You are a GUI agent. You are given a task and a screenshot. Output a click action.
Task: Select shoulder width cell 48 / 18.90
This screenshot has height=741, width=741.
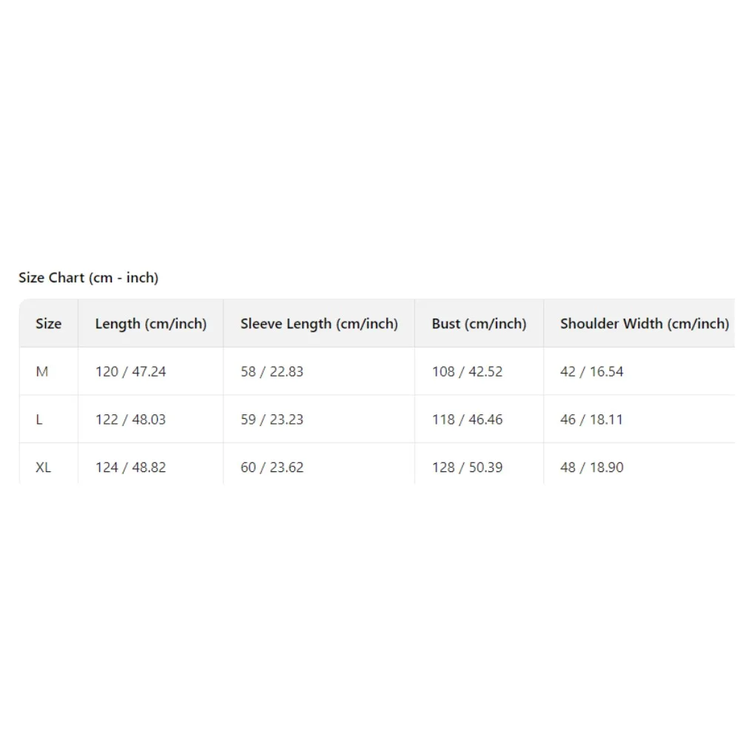pos(591,468)
